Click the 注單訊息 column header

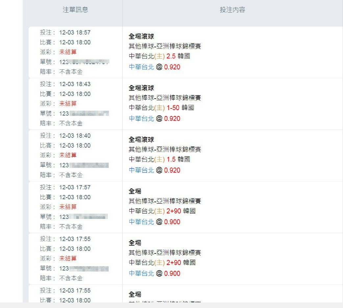(x=75, y=10)
